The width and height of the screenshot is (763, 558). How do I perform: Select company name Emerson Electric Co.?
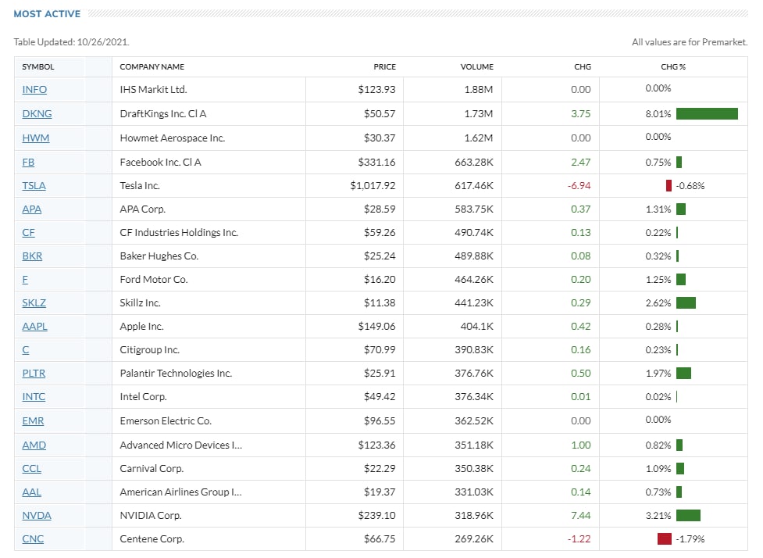click(x=166, y=420)
